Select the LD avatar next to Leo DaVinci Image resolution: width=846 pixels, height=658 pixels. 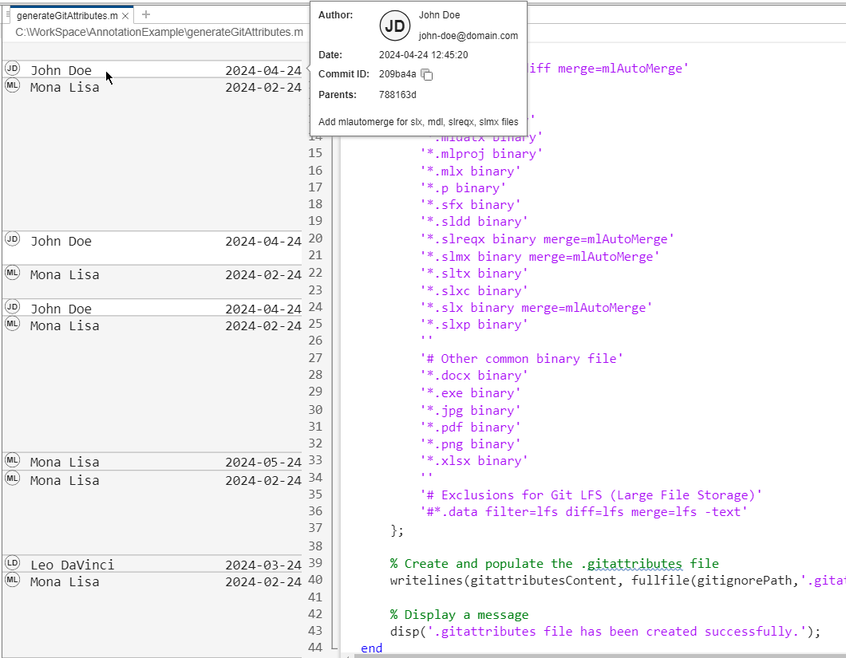[x=12, y=564]
